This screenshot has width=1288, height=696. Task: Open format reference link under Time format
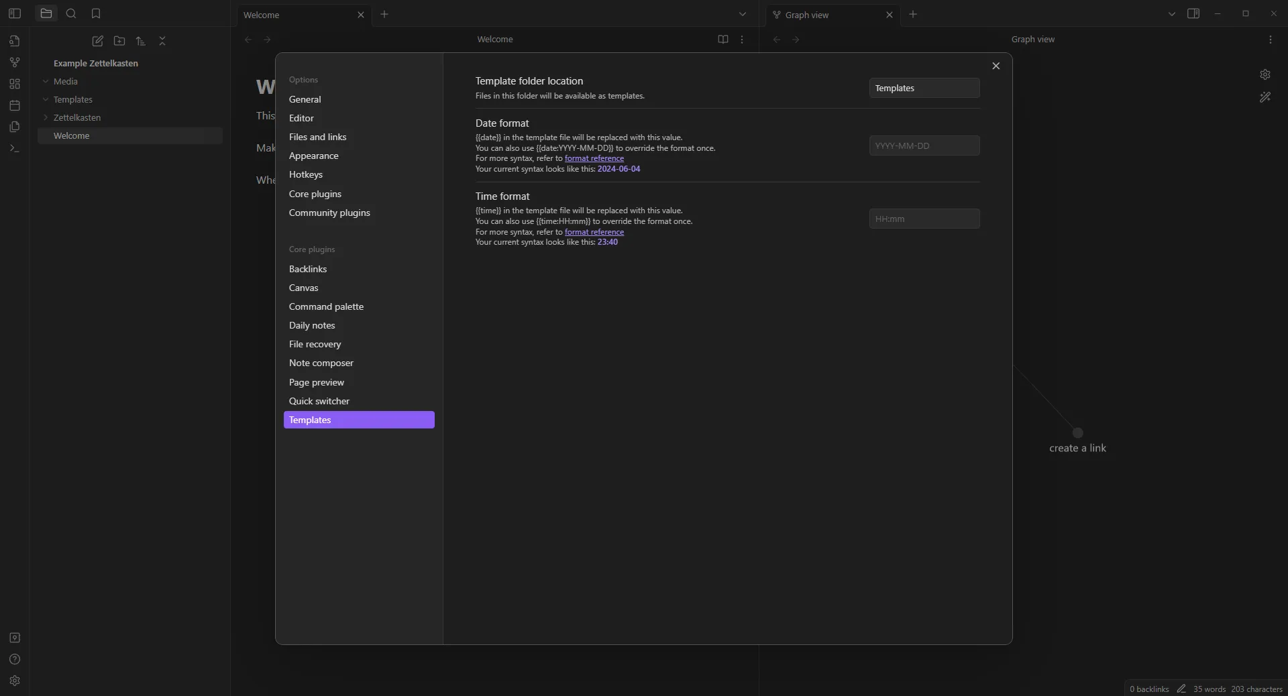click(594, 232)
